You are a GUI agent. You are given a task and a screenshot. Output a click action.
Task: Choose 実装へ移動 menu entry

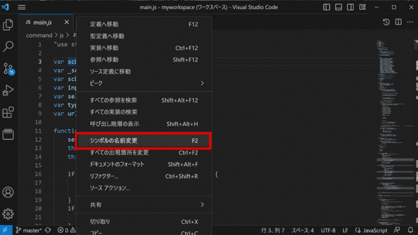point(144,48)
